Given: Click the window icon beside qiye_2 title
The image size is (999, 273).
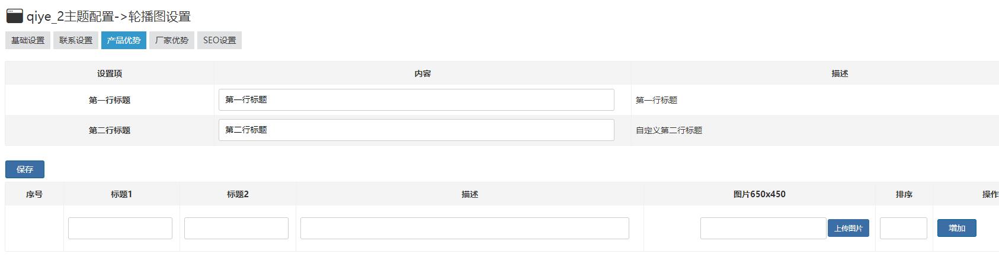Looking at the screenshot, I should click(x=14, y=16).
